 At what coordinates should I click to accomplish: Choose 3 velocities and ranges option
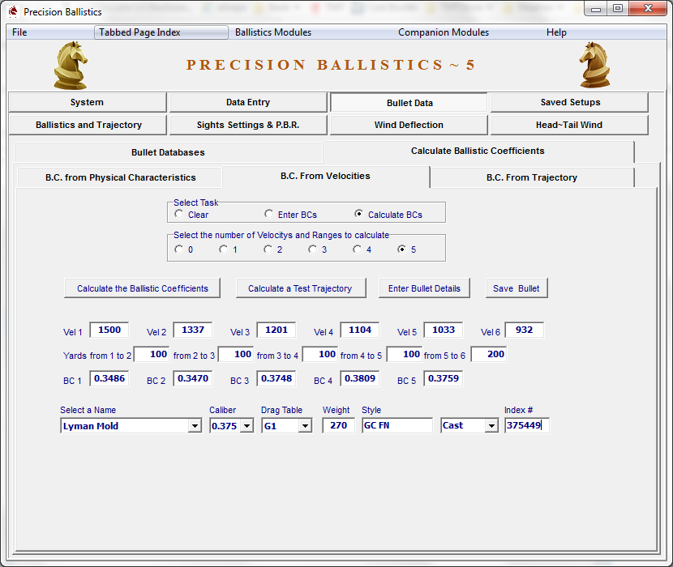click(312, 249)
